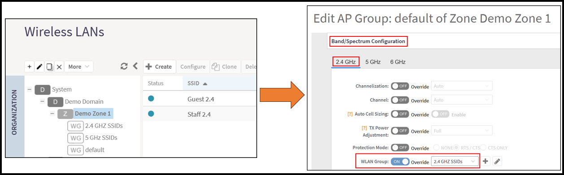The width and height of the screenshot is (564, 175).
Task: Clone the zone with the copy icon
Action: tap(49, 66)
